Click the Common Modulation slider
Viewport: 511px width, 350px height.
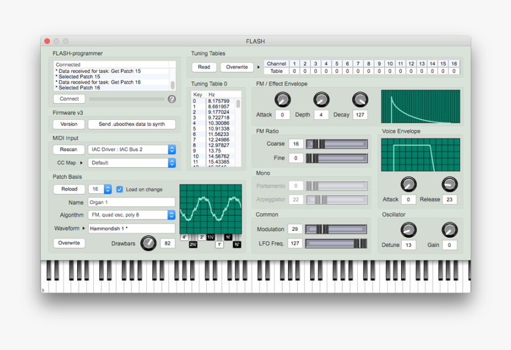point(336,229)
